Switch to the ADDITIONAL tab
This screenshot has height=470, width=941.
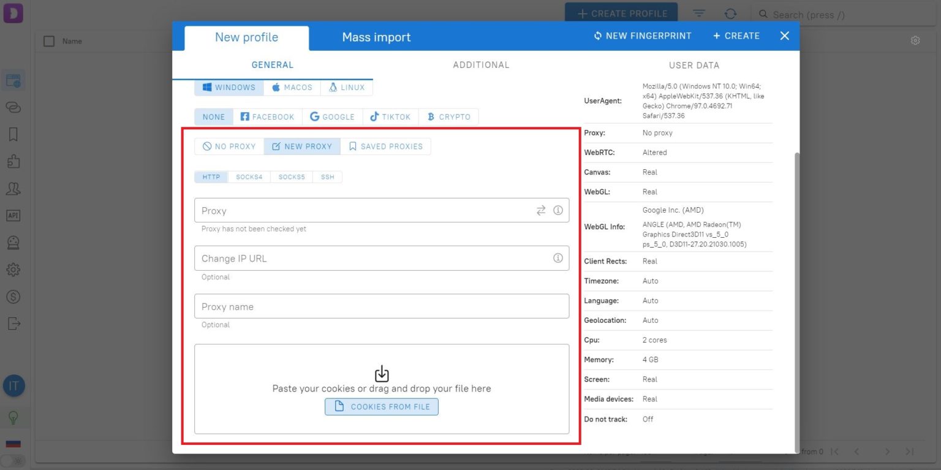click(x=481, y=65)
